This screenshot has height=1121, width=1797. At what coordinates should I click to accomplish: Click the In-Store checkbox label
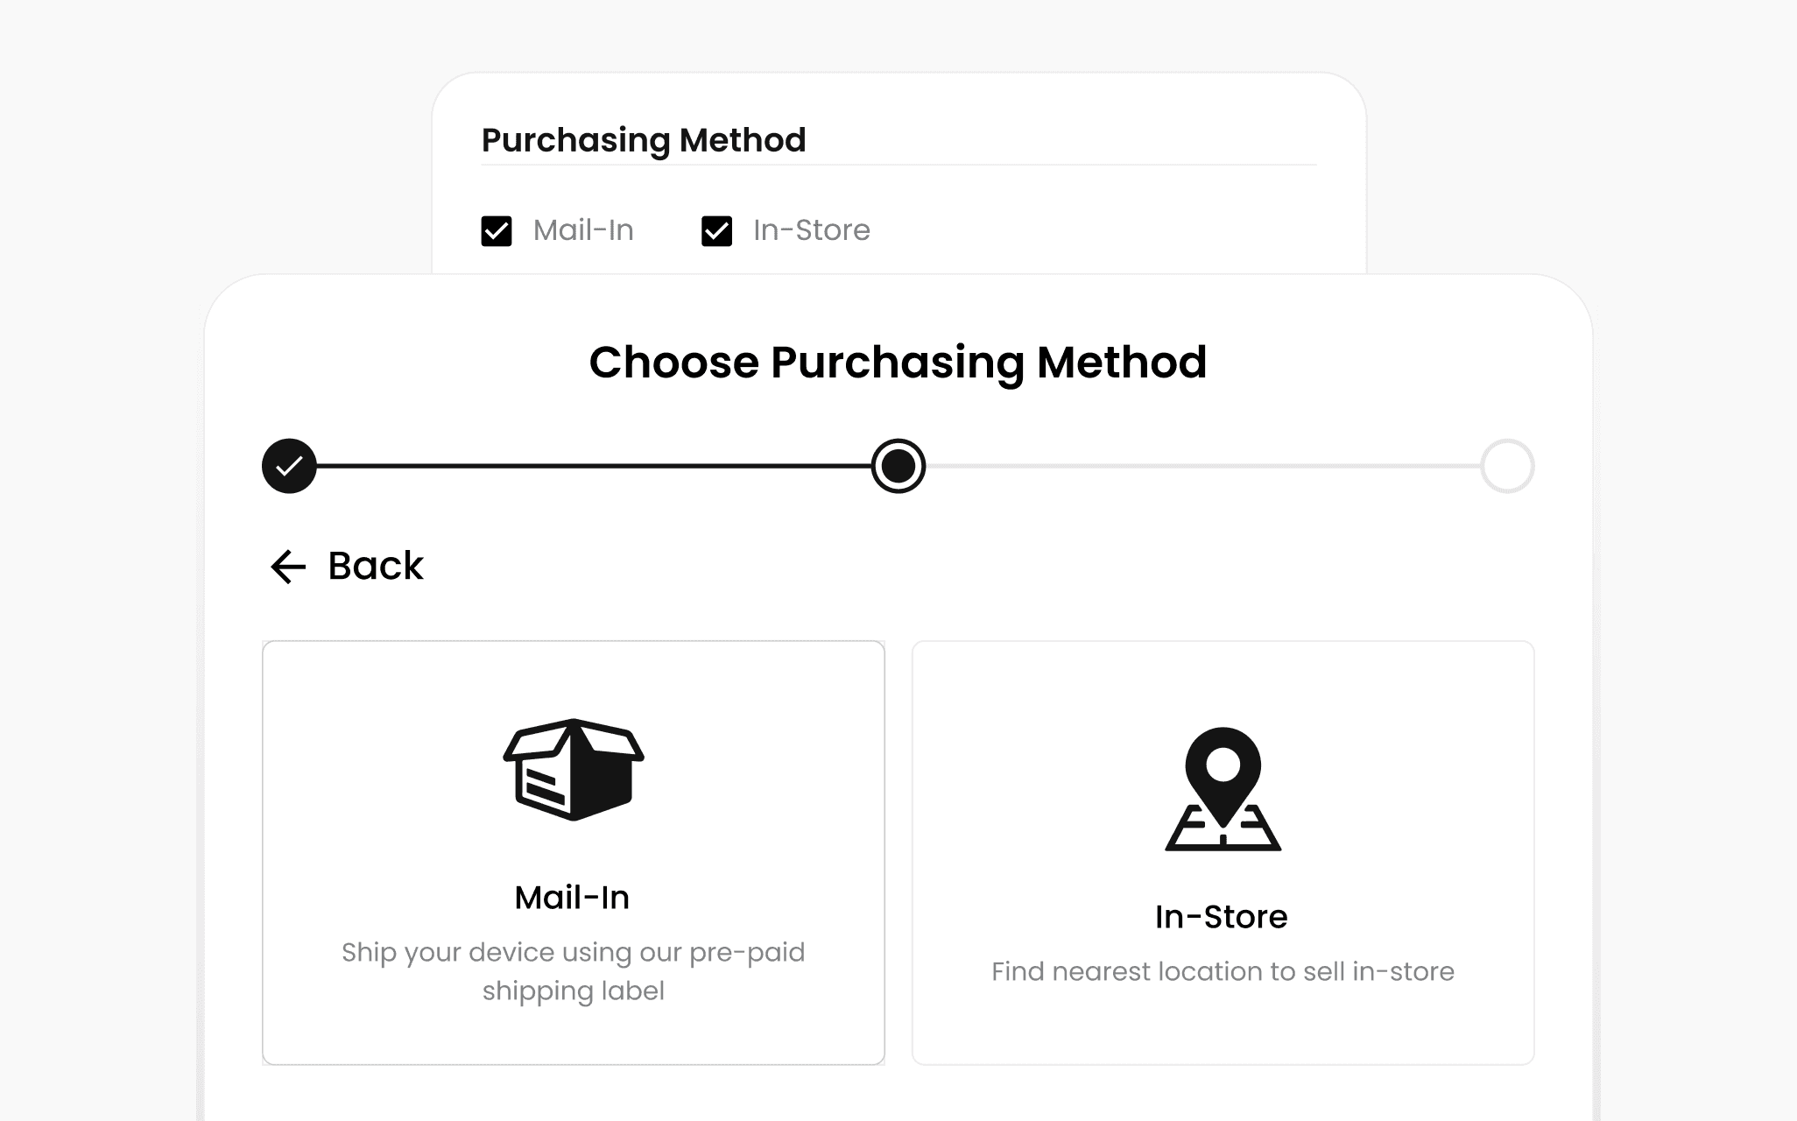pos(812,230)
